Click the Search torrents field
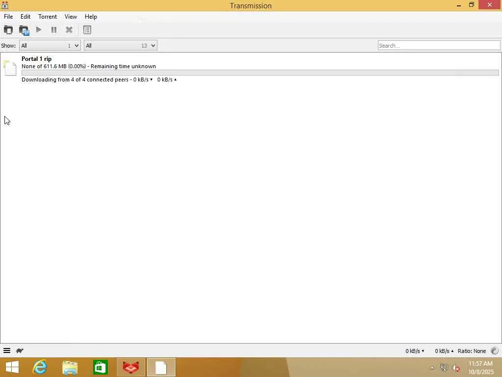The image size is (502, 377). click(x=439, y=46)
